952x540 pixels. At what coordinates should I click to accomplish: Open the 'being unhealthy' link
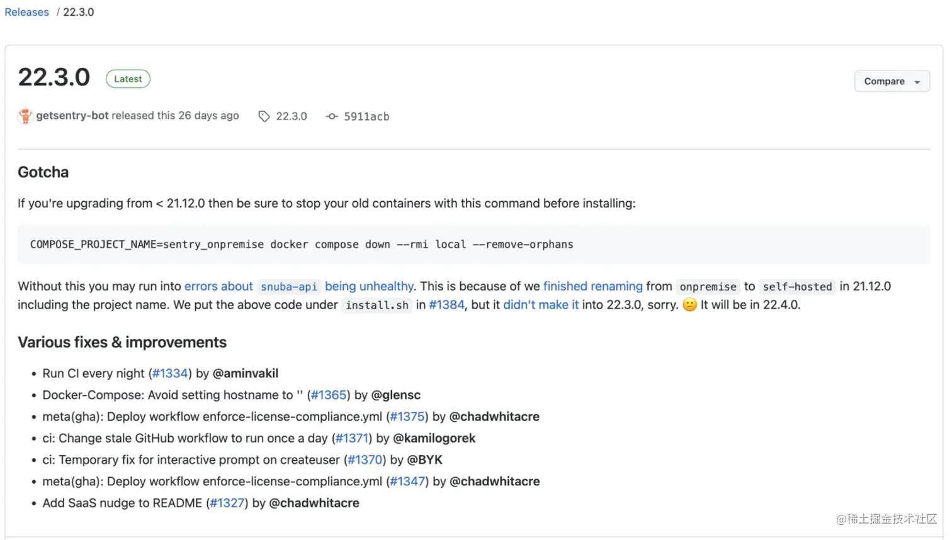click(369, 286)
